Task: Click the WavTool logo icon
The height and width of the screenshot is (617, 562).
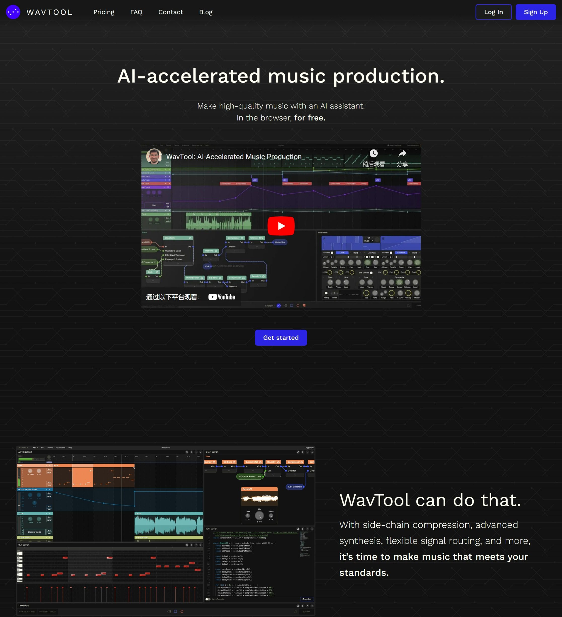Action: point(13,12)
